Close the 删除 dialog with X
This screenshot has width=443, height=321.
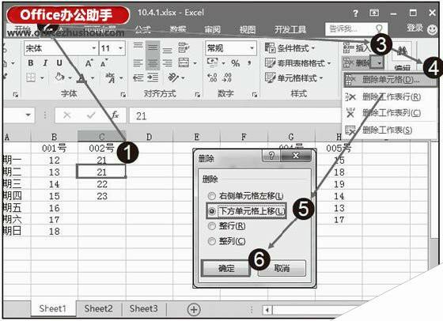pos(296,156)
